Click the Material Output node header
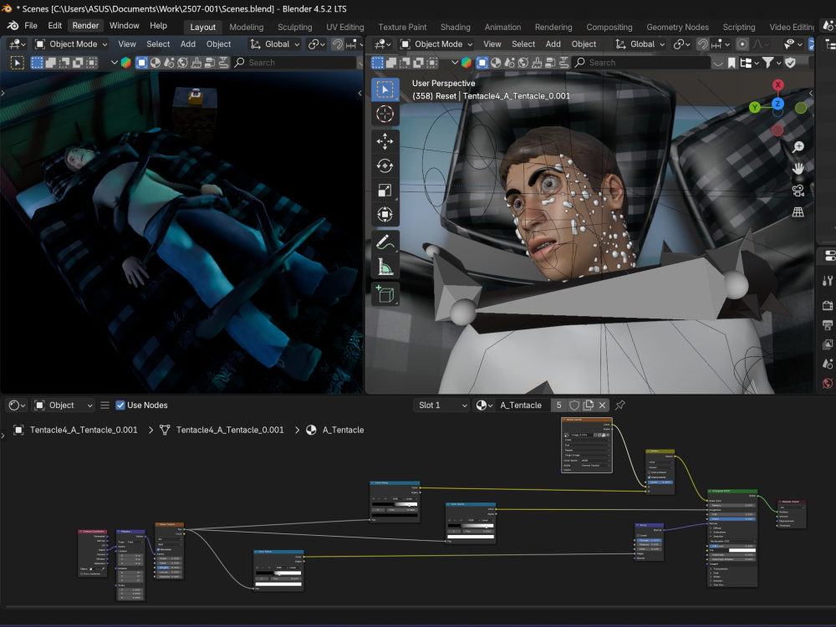Image resolution: width=836 pixels, height=627 pixels. click(792, 502)
